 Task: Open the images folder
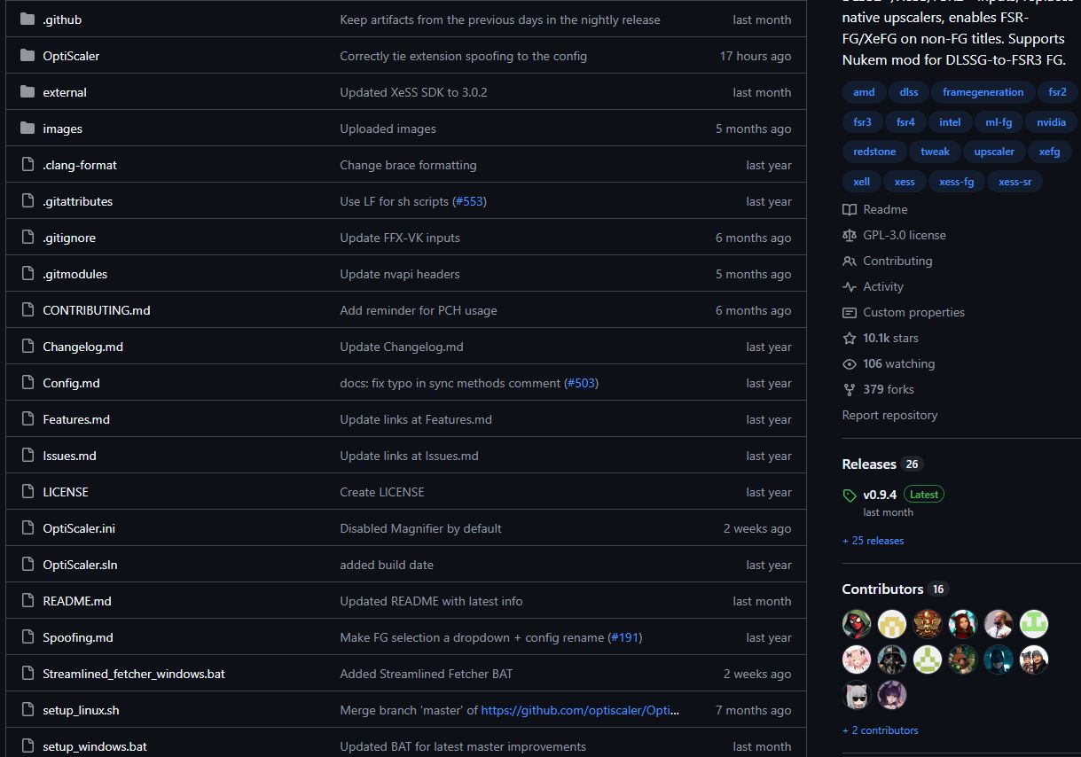(x=62, y=129)
